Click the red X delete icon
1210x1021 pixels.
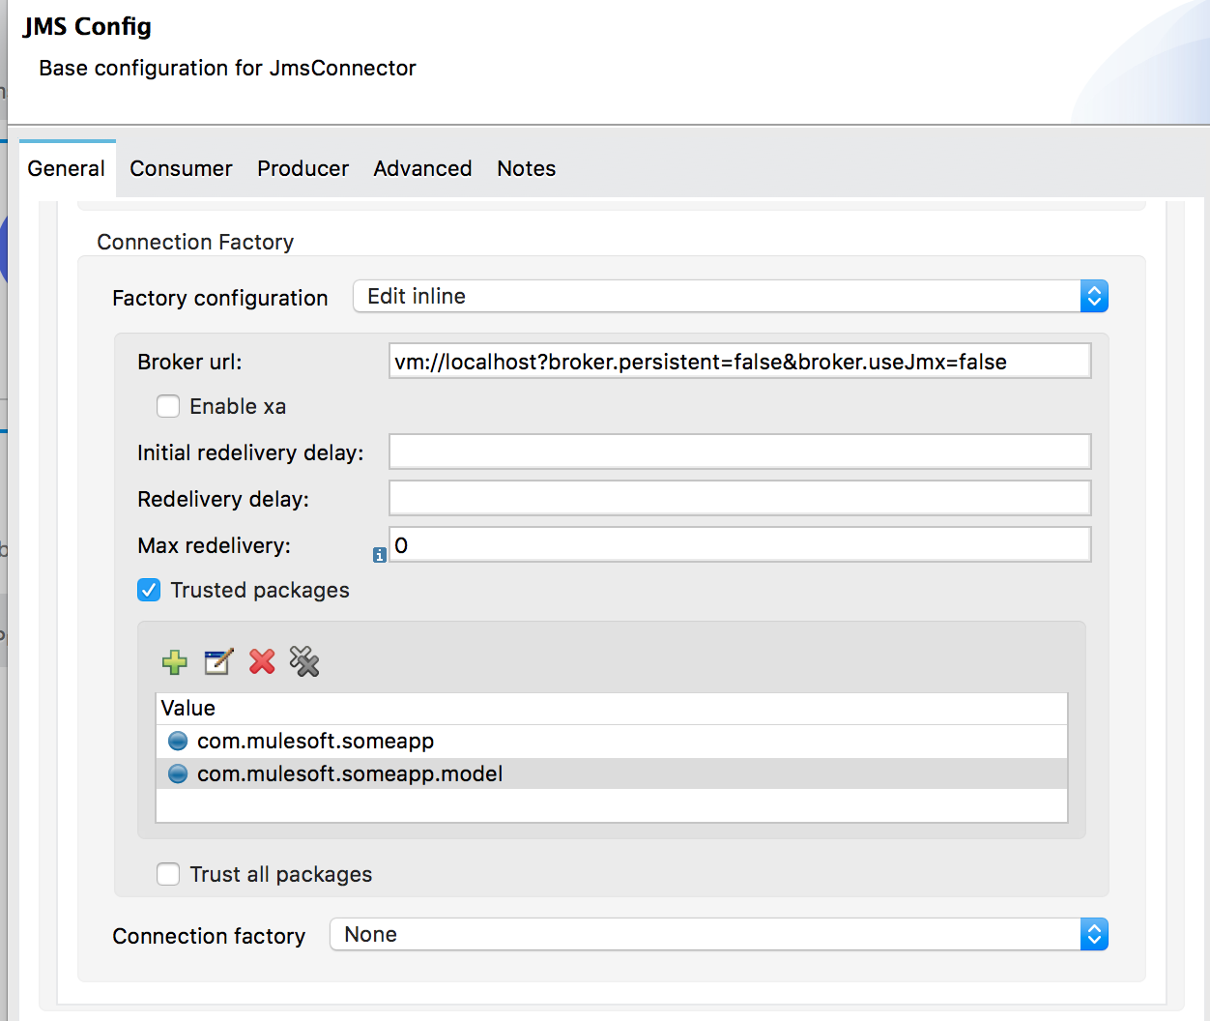click(x=262, y=662)
